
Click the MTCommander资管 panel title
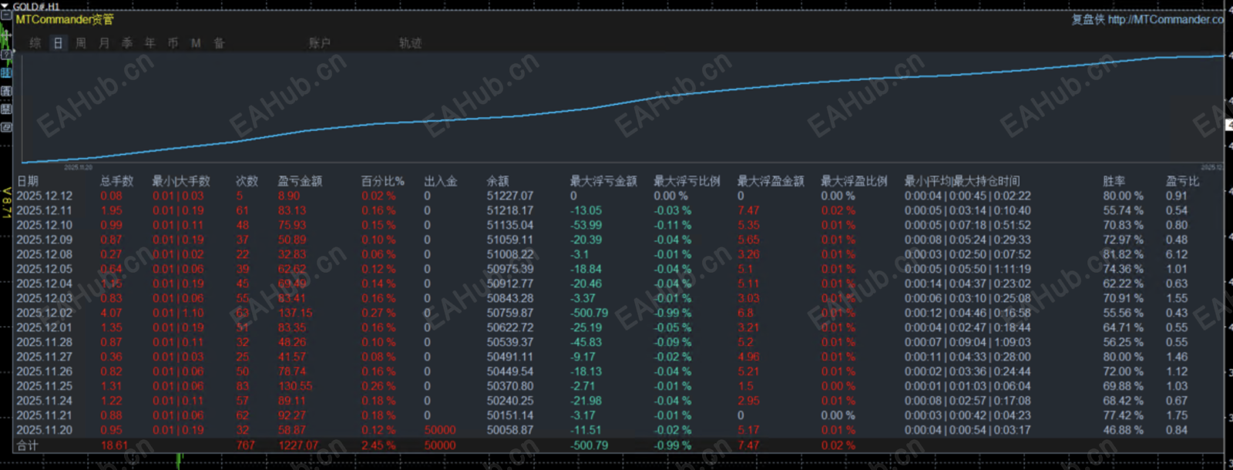tap(65, 19)
